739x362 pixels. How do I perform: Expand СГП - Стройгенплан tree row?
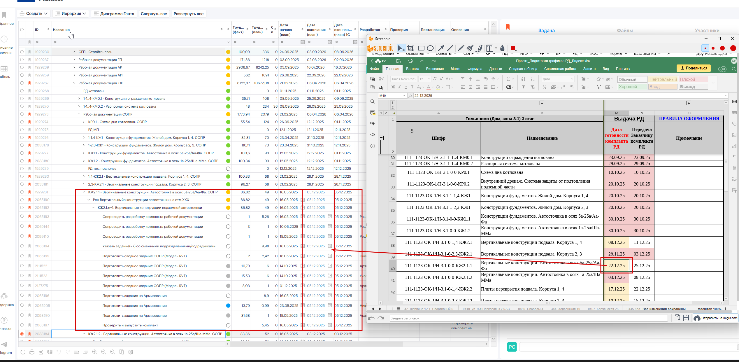(x=74, y=52)
